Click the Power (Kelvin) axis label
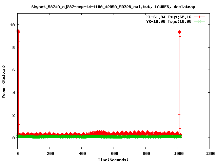Viewport: 217px width, 163px height. (3, 82)
